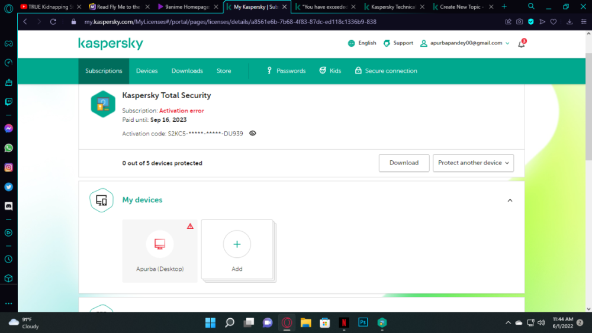Search open tabs magnifier icon
The width and height of the screenshot is (592, 333).
pos(531,7)
